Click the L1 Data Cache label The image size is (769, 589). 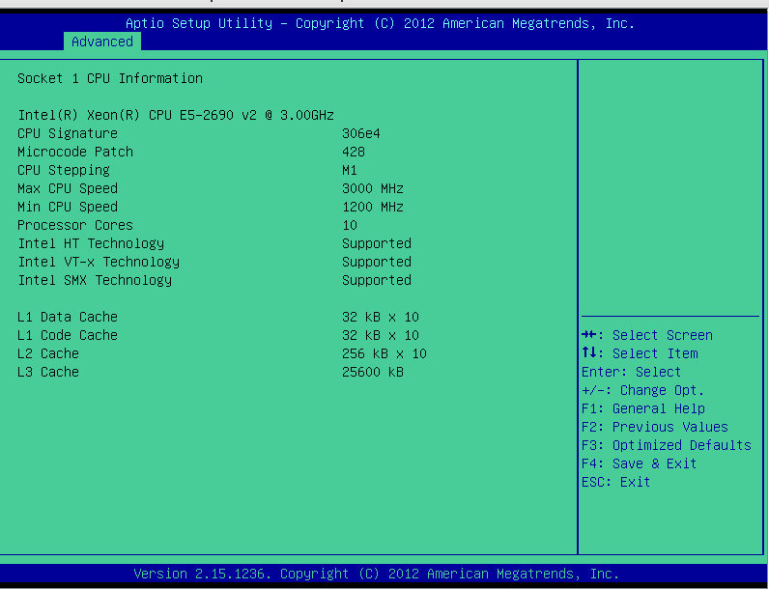coord(68,317)
